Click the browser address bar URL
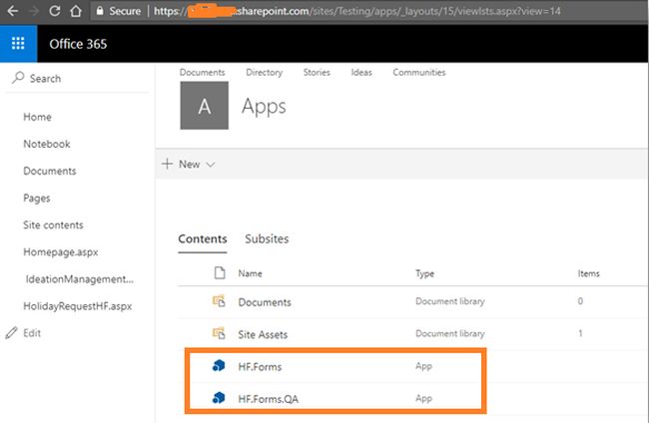The width and height of the screenshot is (649, 423). [x=357, y=11]
